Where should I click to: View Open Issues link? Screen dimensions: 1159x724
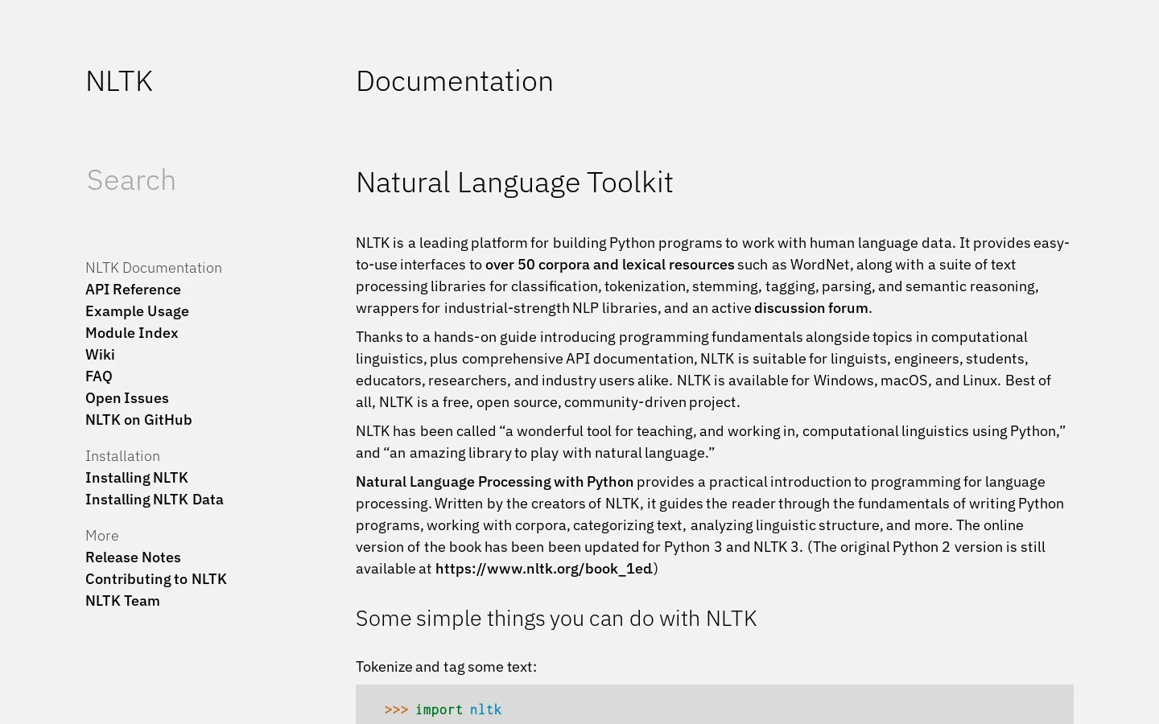pyautogui.click(x=127, y=398)
